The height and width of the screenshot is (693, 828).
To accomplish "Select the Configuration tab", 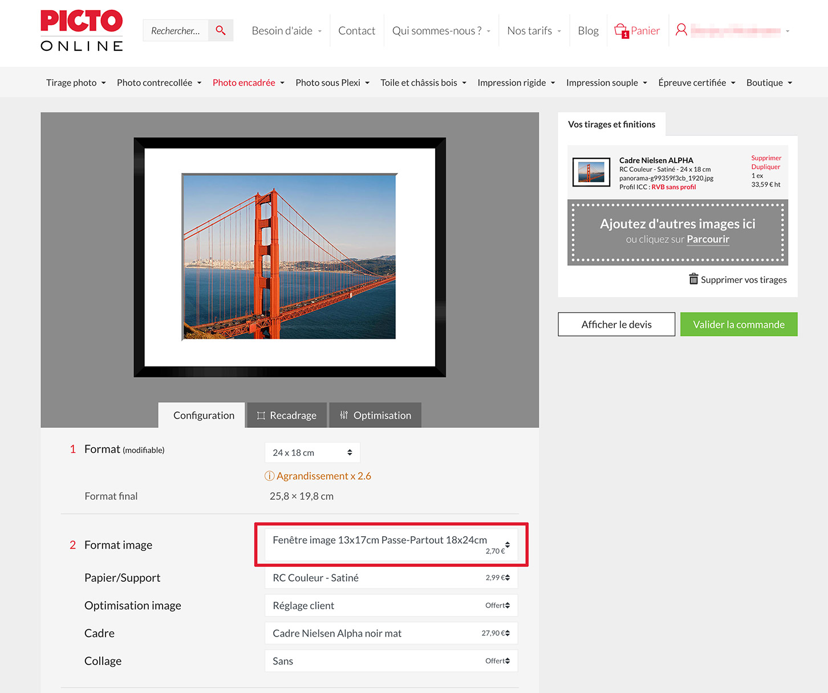I will 203,415.
